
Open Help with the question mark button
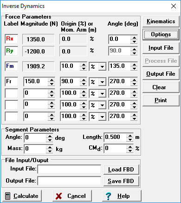(122, 196)
